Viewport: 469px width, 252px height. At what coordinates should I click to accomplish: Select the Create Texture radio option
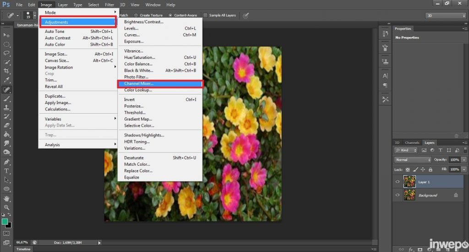point(136,15)
